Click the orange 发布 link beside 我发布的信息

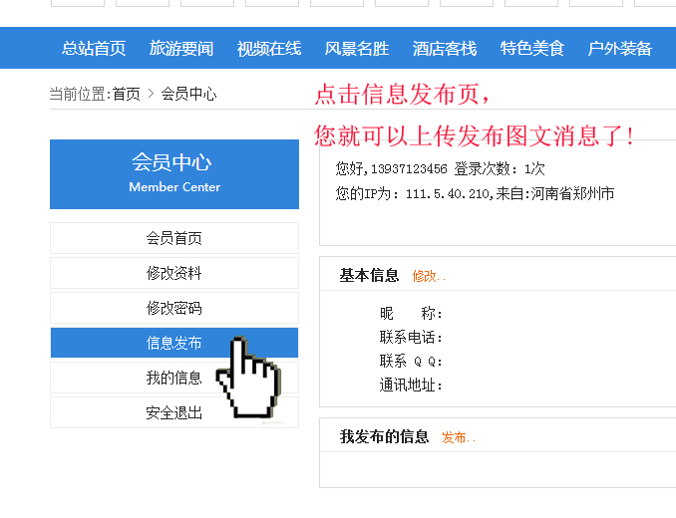click(455, 437)
